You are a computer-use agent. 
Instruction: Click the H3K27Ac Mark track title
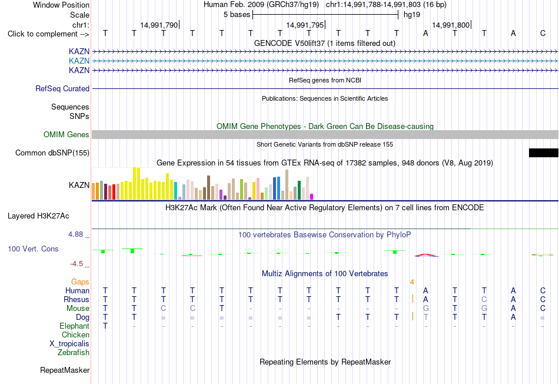point(325,208)
